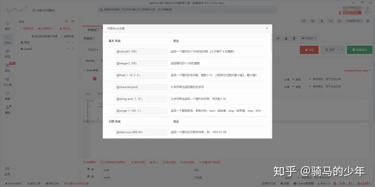Open ApiPost官网 in status bar

coord(13,184)
